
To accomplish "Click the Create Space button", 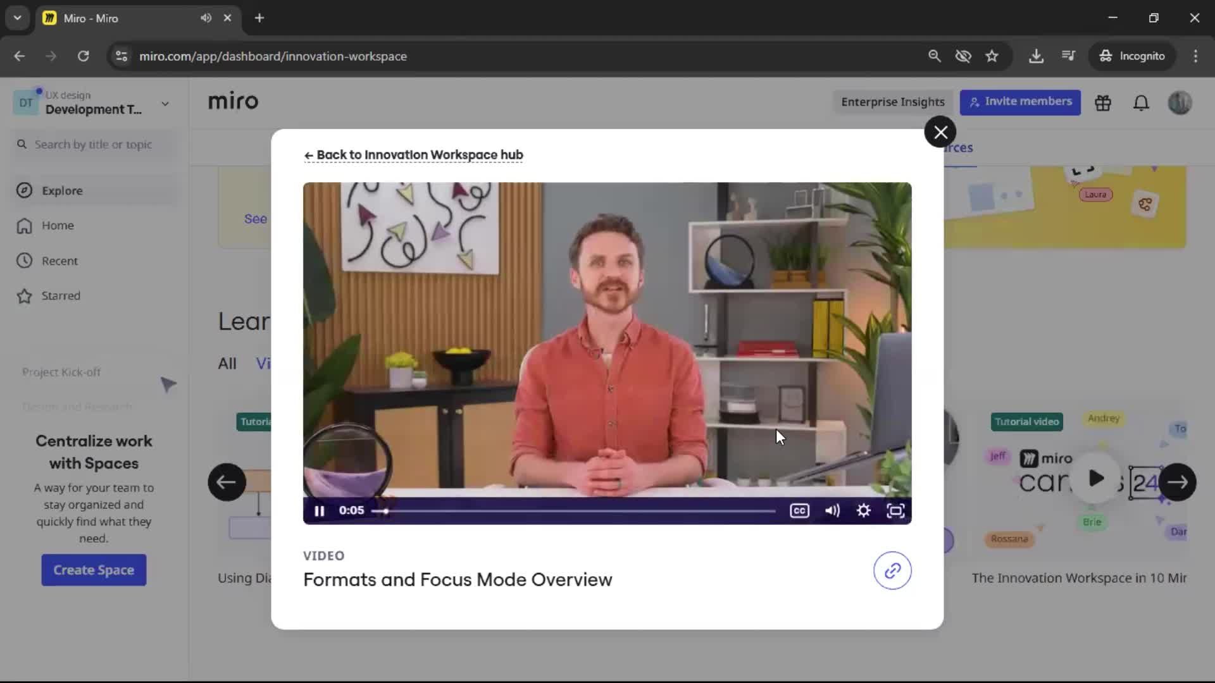I will point(94,570).
